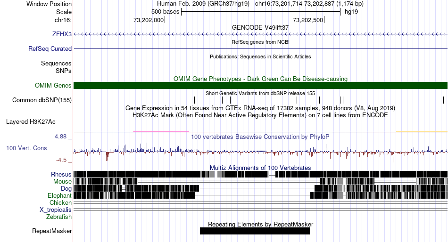Click the hg19 scale label
The width and height of the screenshot is (448, 242).
351,12
